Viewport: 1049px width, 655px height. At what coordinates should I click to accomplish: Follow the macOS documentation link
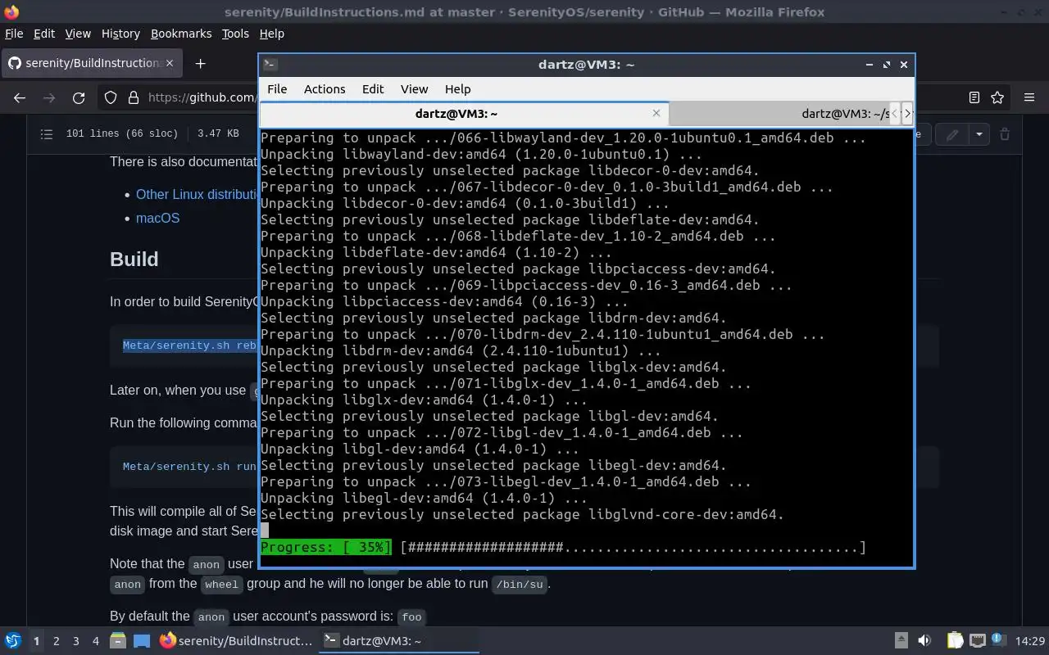[157, 218]
